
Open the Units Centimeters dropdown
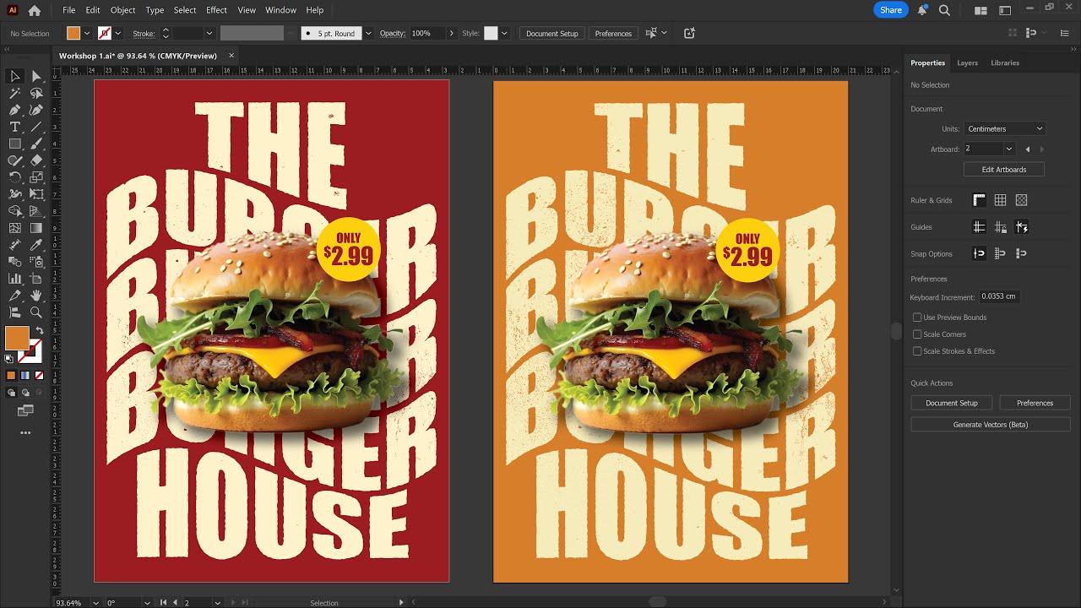pyautogui.click(x=1005, y=128)
